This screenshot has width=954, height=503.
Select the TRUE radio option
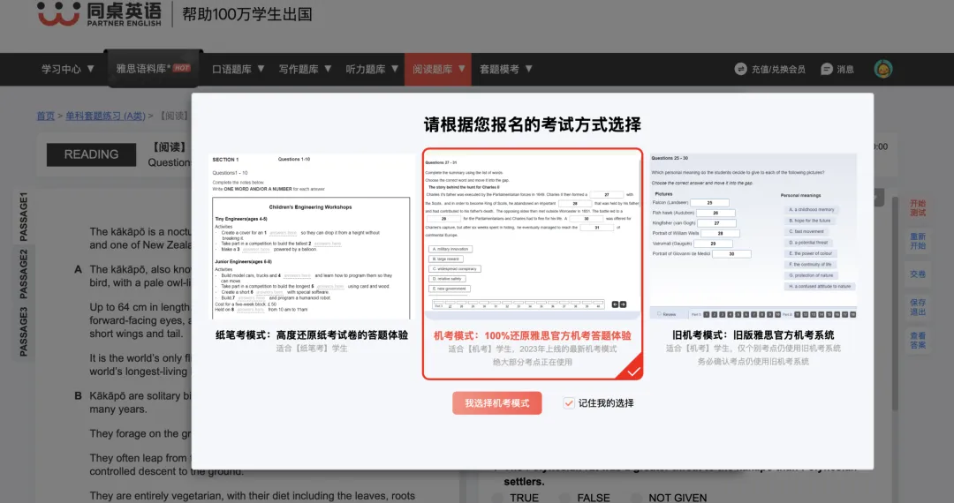tap(497, 498)
